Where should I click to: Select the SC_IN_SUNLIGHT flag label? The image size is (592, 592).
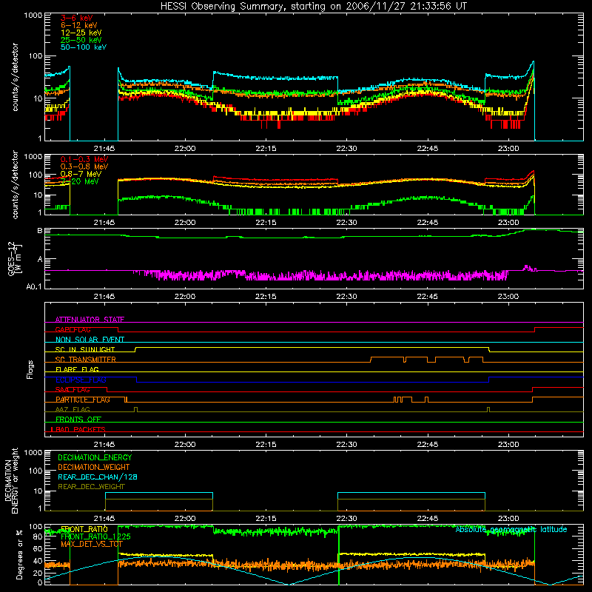[x=85, y=349]
